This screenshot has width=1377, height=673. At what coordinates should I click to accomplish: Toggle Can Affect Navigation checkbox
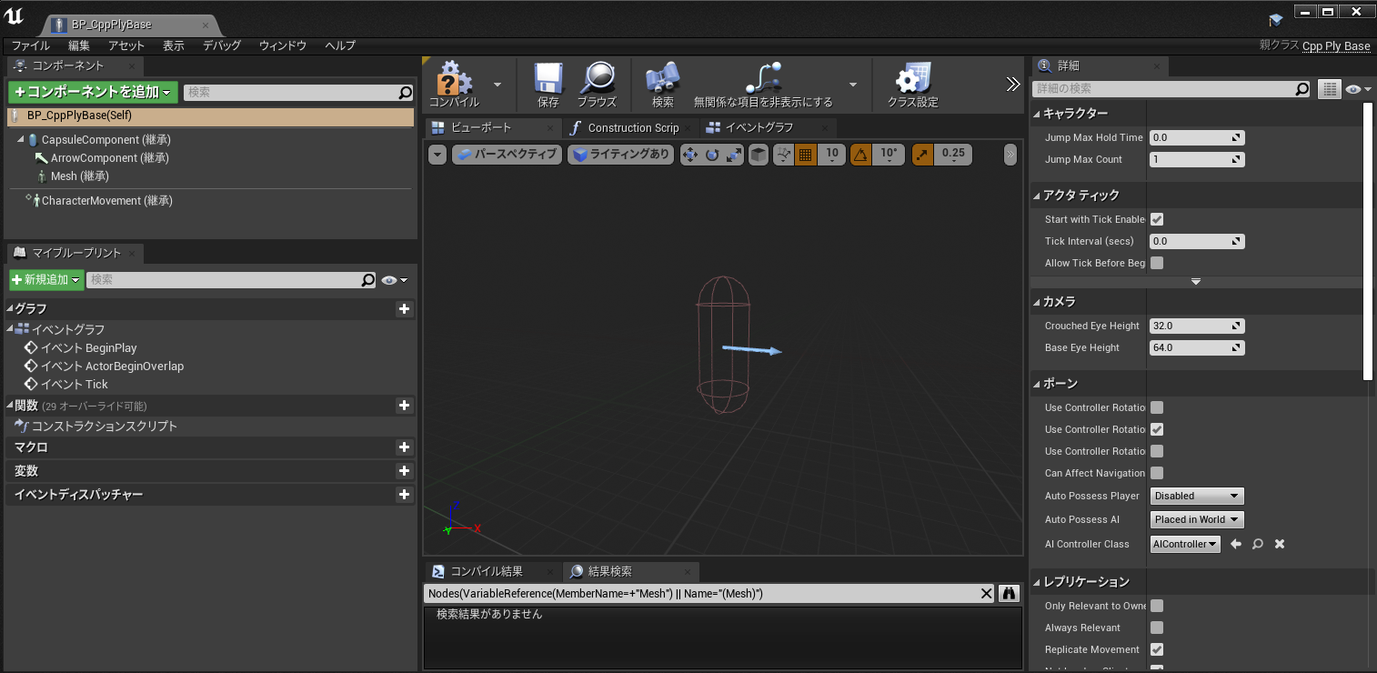click(1157, 473)
